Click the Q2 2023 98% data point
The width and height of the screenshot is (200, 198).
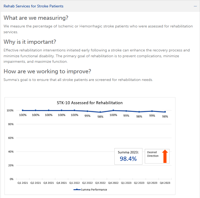click(x=139, y=112)
